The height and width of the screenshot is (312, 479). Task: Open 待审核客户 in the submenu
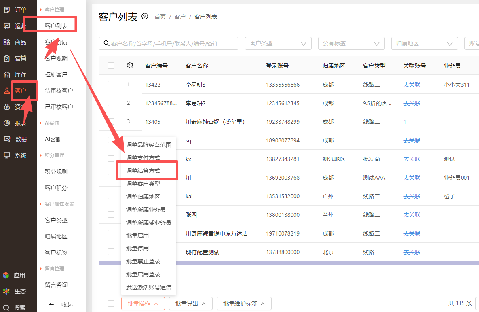(x=59, y=91)
